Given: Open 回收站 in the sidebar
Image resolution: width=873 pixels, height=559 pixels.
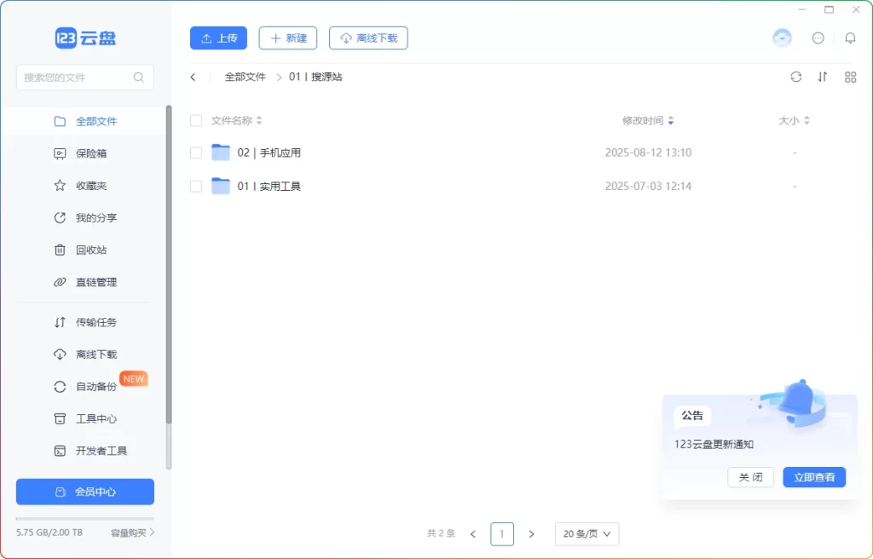Looking at the screenshot, I should [x=90, y=250].
